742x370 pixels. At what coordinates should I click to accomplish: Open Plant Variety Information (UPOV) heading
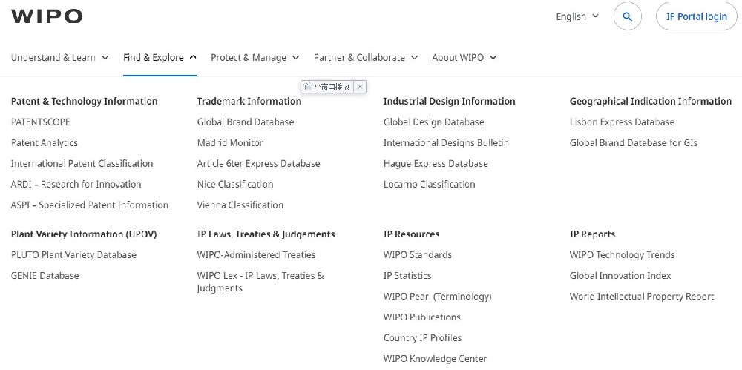[84, 234]
